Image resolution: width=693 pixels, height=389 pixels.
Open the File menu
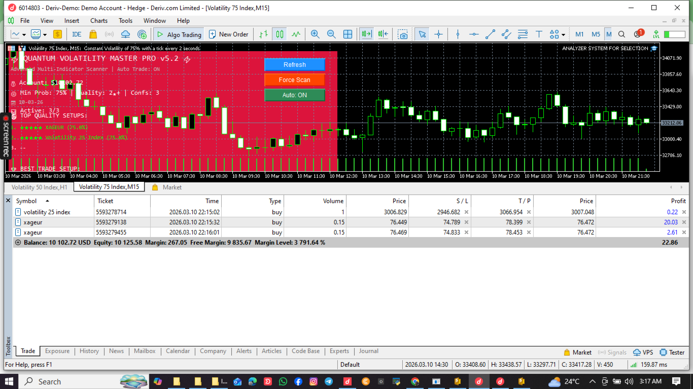tap(25, 21)
